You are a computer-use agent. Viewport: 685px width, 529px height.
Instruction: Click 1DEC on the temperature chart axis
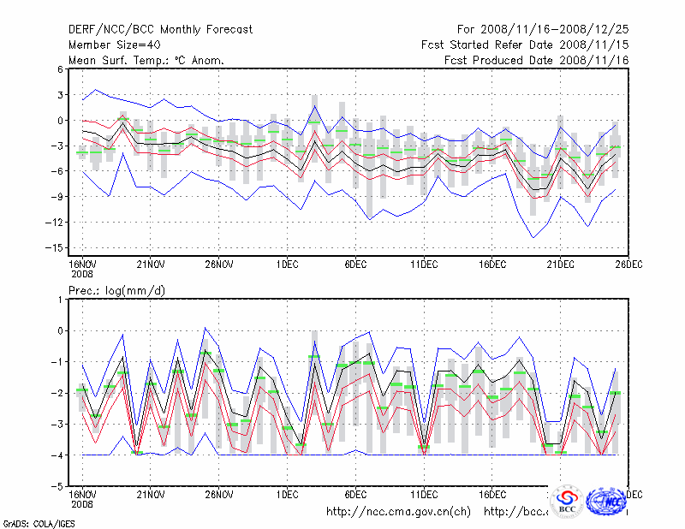[287, 264]
